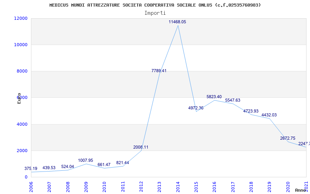
Task: Click the x-axis year 2007
Action: coord(50,187)
